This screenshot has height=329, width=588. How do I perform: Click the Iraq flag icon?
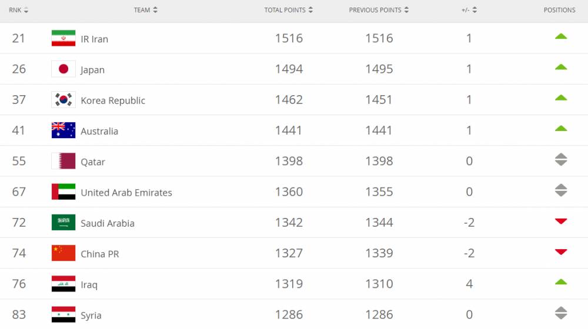coord(64,284)
